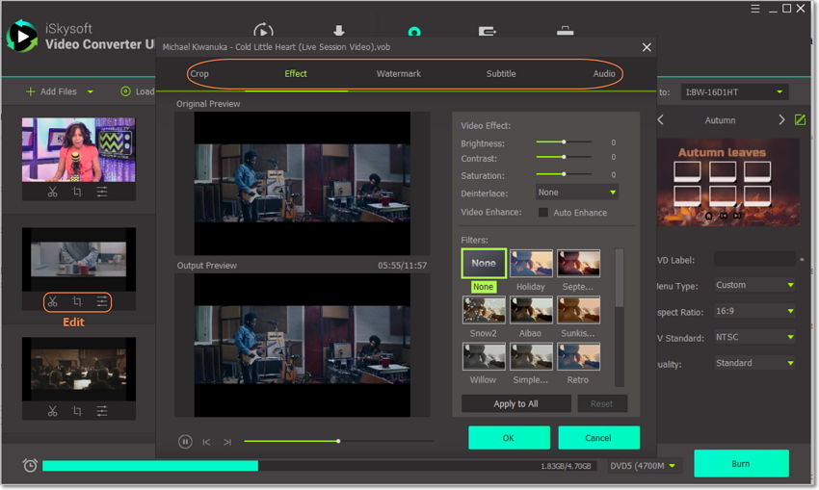Apply the Simple filter
This screenshot has height=490, width=819.
click(531, 356)
